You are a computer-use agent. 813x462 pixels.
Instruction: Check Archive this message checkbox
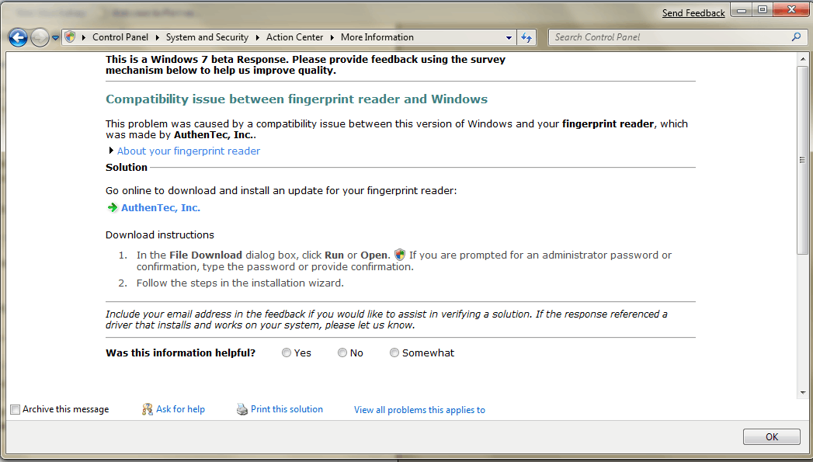[x=15, y=410]
